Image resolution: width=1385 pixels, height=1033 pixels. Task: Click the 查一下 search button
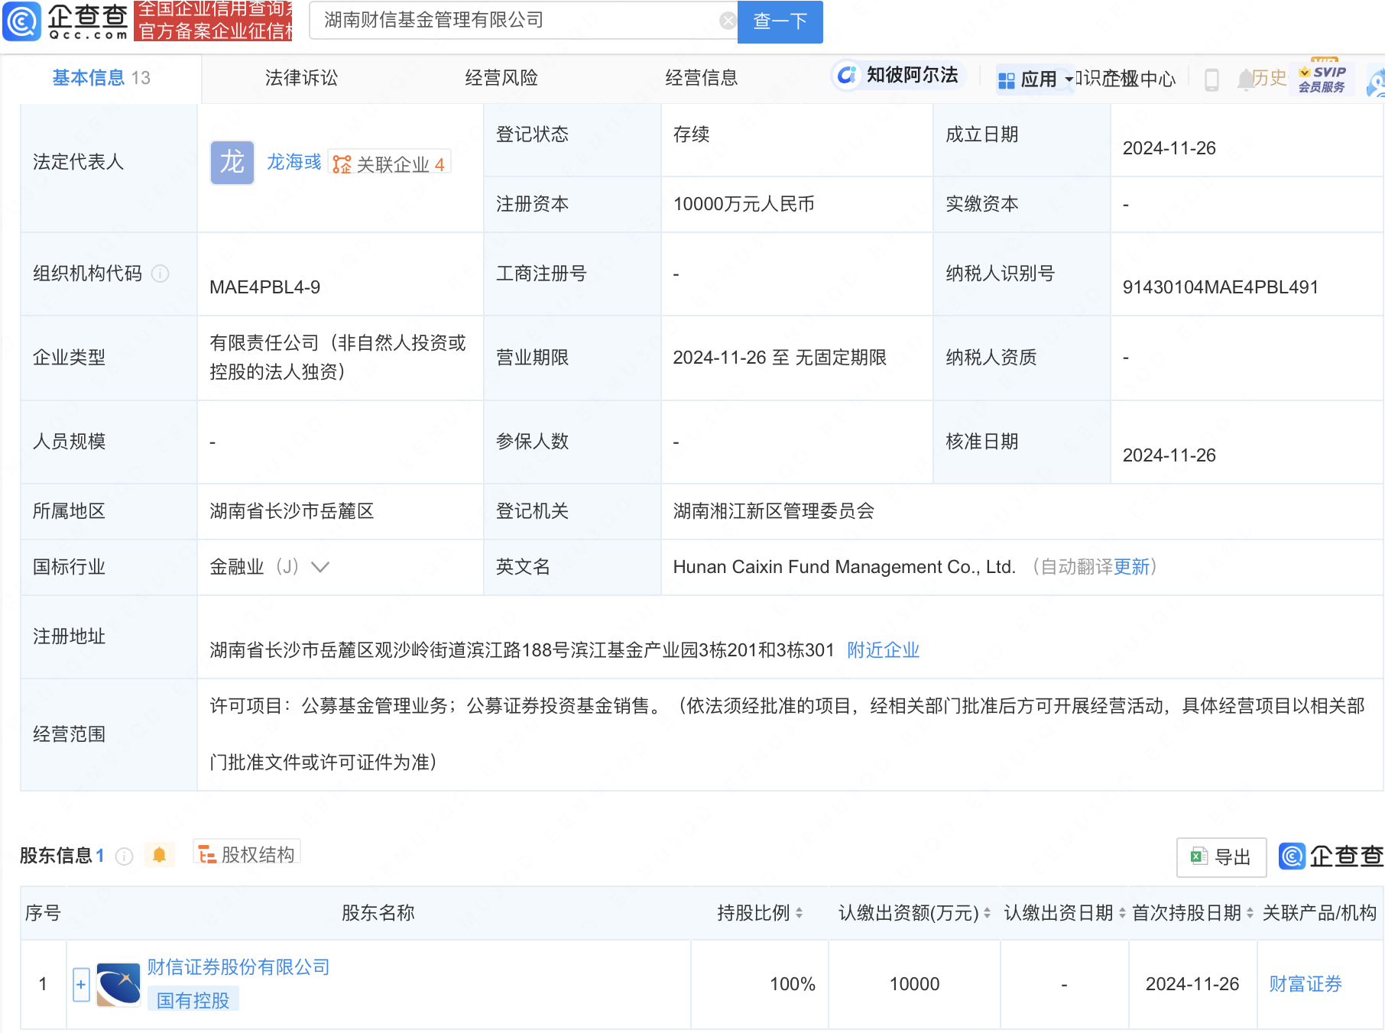[x=780, y=21]
